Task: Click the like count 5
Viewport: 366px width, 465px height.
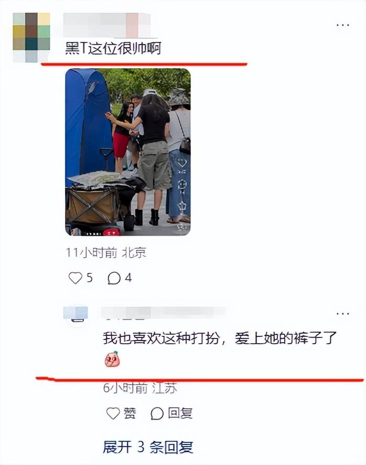Action: click(90, 278)
